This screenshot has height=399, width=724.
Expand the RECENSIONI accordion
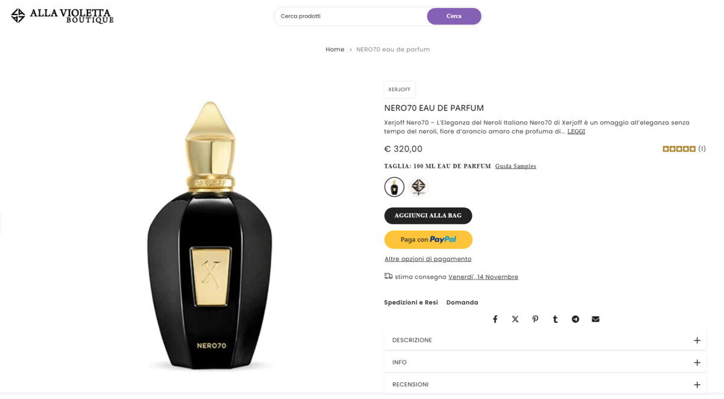tap(545, 385)
